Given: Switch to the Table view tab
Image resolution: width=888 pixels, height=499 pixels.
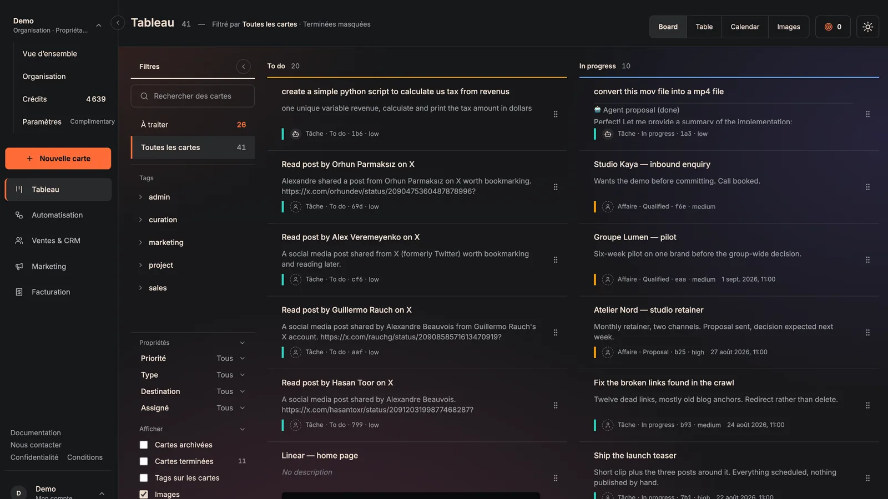Looking at the screenshot, I should tap(704, 27).
